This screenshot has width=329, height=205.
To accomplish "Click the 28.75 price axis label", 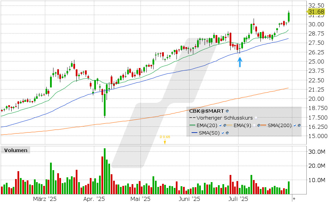I will click(x=316, y=33).
